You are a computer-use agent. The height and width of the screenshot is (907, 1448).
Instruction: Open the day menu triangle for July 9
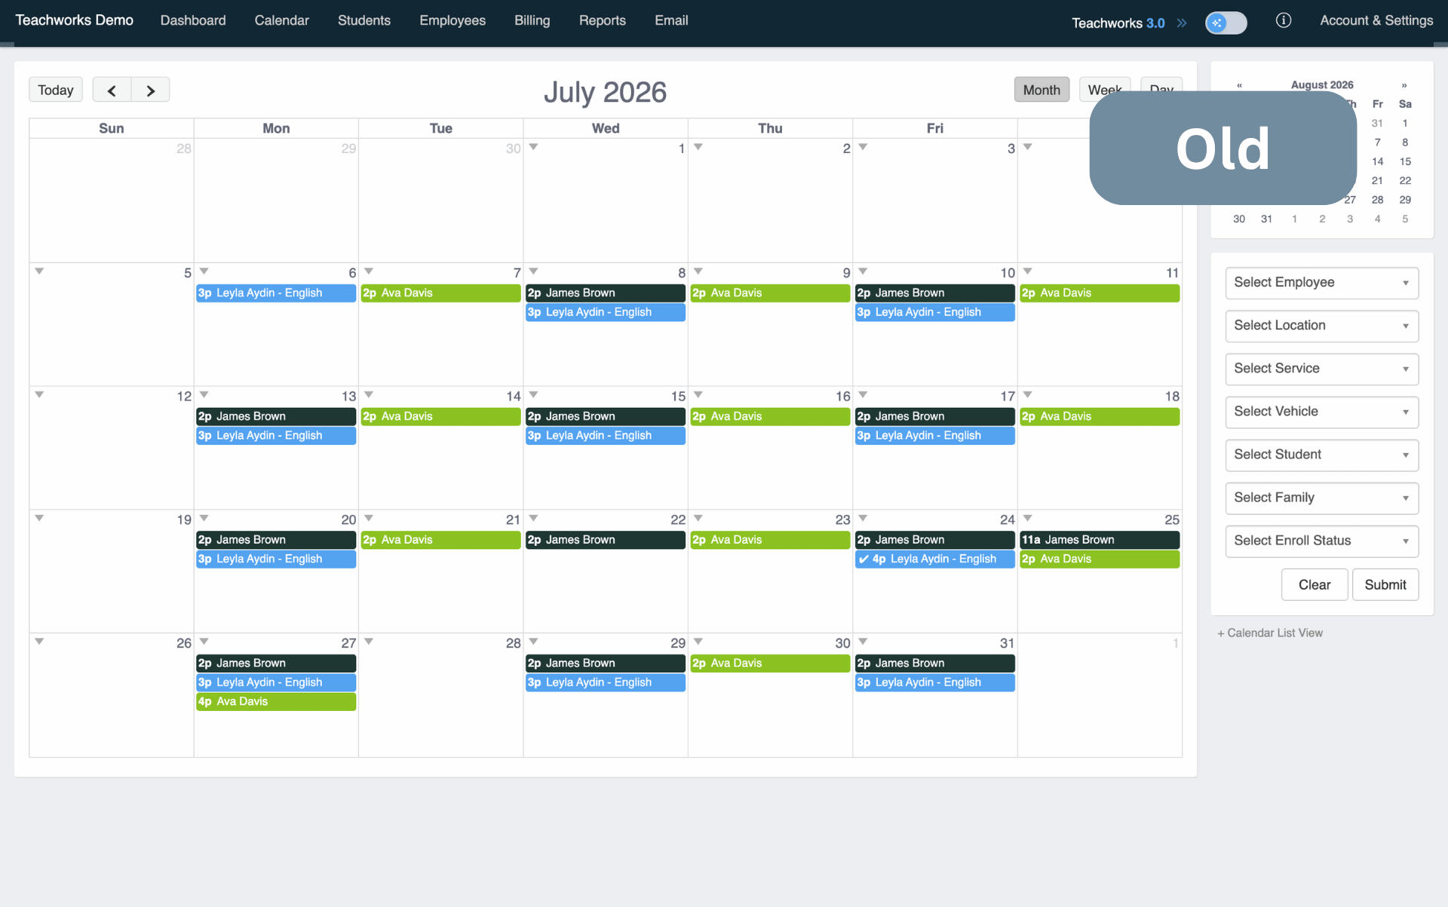698,271
